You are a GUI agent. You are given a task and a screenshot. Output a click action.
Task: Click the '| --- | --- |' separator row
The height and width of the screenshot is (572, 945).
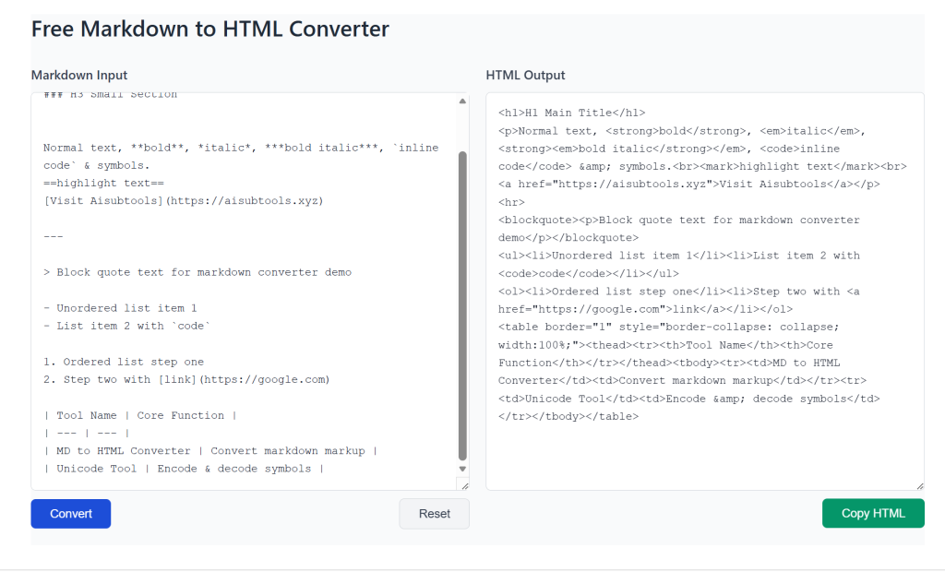pos(87,434)
